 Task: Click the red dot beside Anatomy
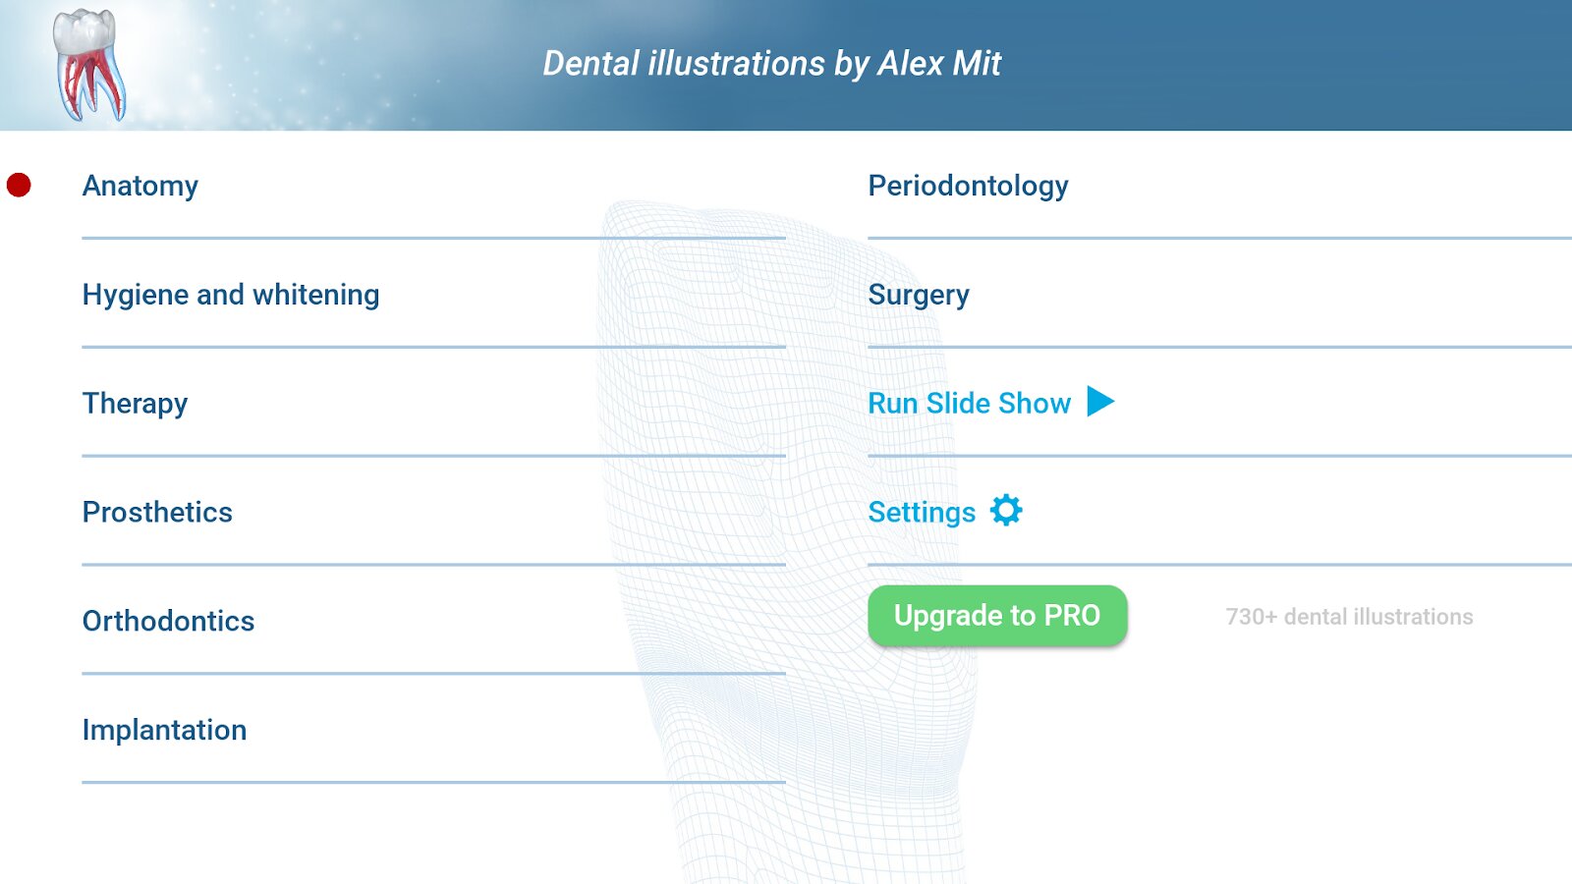point(19,185)
